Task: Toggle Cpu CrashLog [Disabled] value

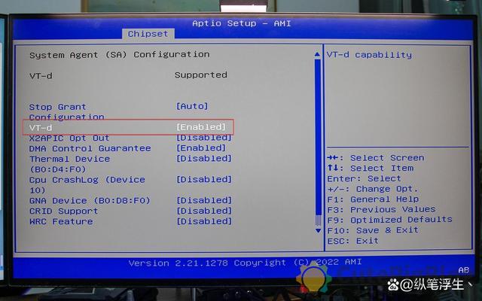Action: (204, 179)
